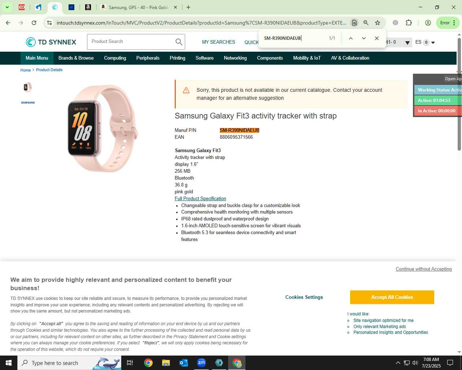Expand the account dropdown arrow near 41-0
Image resolution: width=462 pixels, height=370 pixels.
(x=407, y=43)
